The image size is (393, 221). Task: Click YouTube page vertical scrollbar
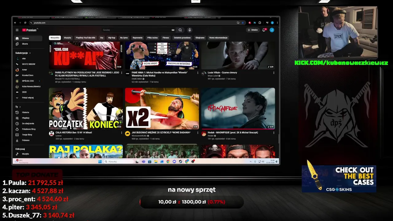tap(278, 138)
